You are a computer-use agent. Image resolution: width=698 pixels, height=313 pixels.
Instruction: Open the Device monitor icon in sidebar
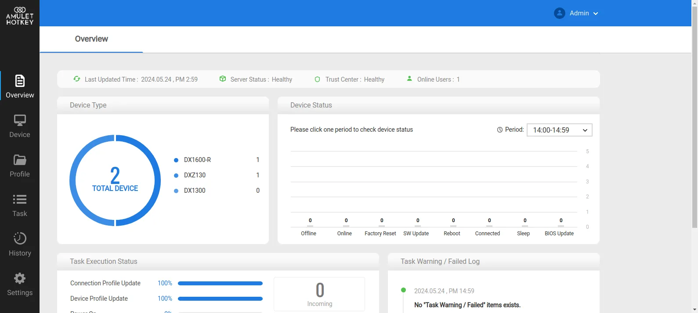(x=20, y=120)
